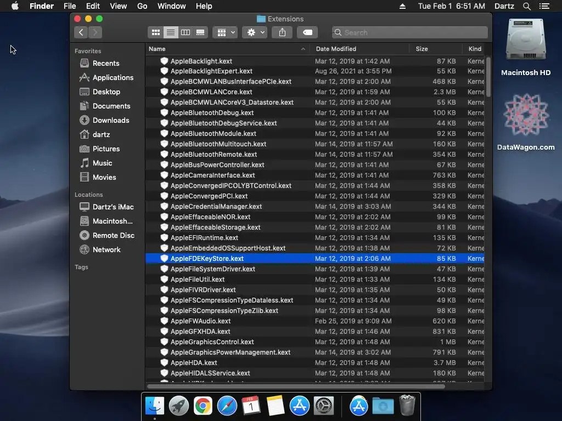Open the Help menu
562x421 pixels.
click(x=204, y=6)
